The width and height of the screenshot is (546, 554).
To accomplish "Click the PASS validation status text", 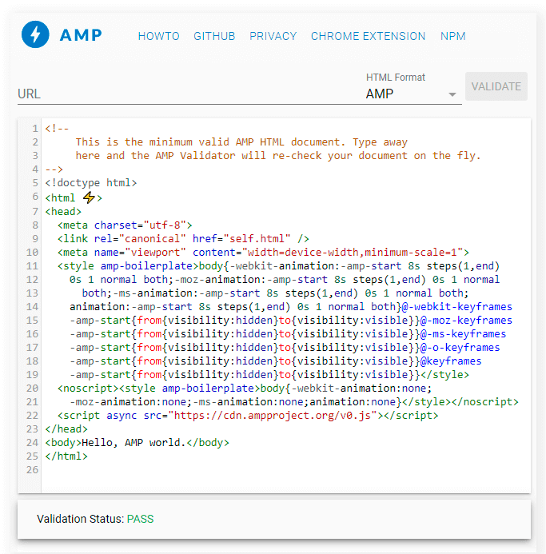I will click(x=140, y=519).
